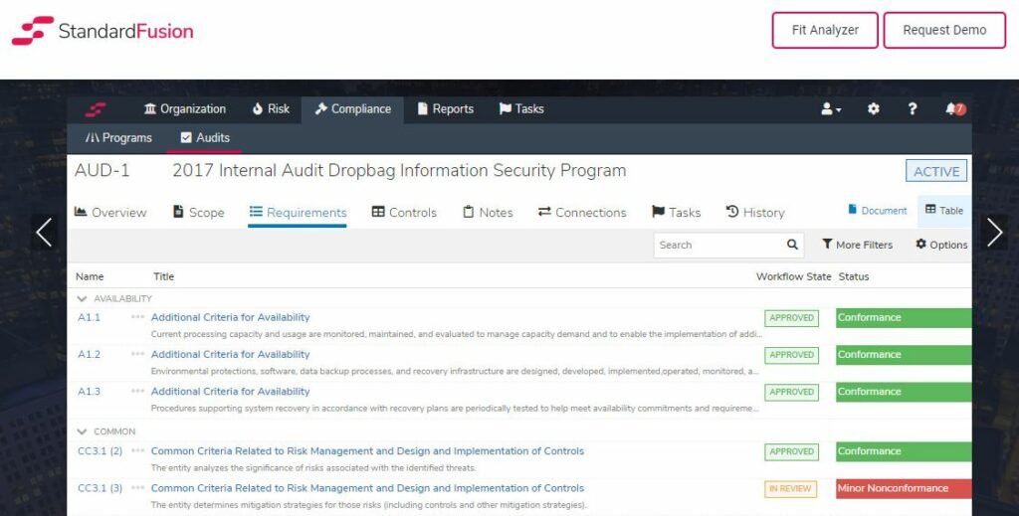Click the help question mark icon
Image resolution: width=1019 pixels, height=516 pixels.
(x=913, y=109)
